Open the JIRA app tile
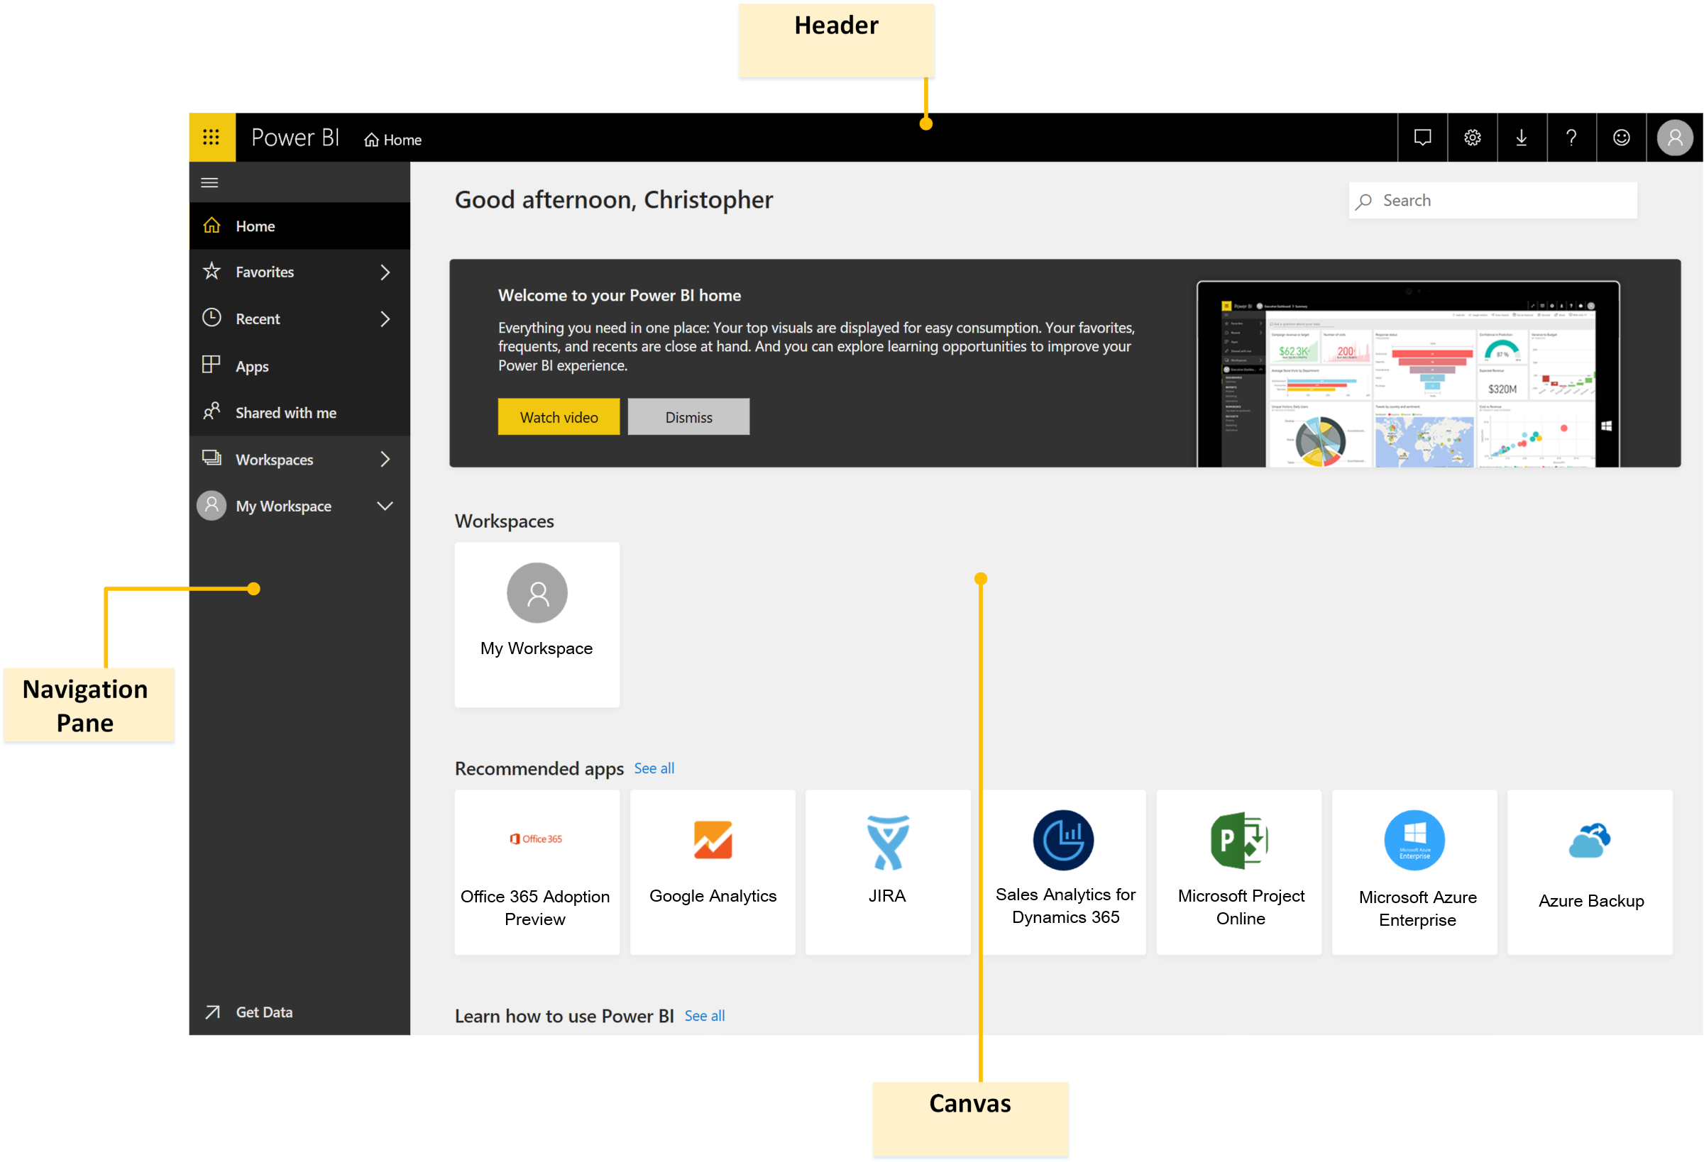 pos(888,872)
